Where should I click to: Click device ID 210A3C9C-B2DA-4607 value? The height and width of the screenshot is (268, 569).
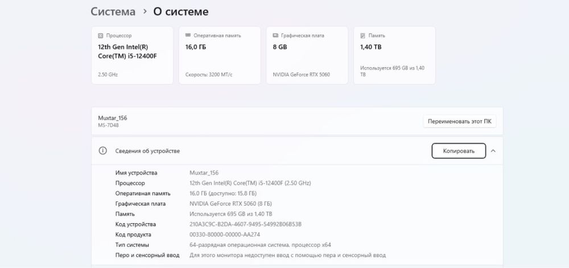[245, 224]
